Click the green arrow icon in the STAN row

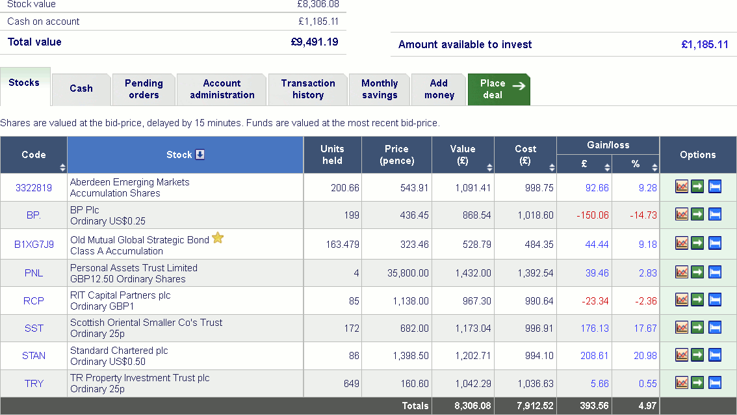[697, 355]
